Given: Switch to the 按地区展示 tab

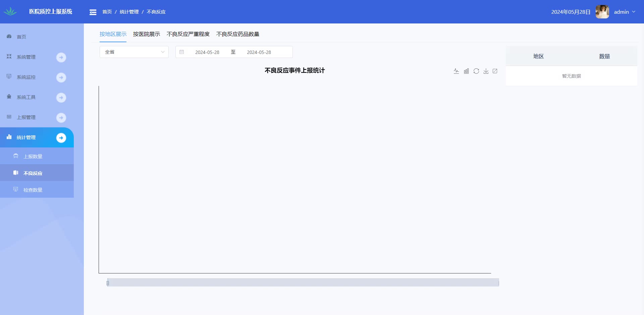Looking at the screenshot, I should (x=113, y=34).
